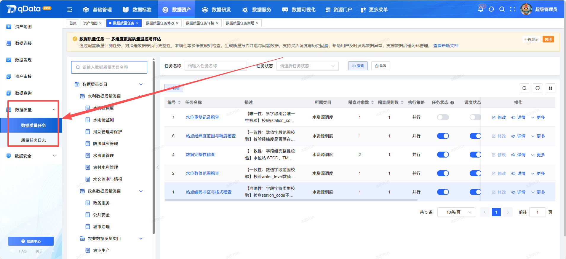
Task: Click the 查询 search button
Action: [358, 66]
